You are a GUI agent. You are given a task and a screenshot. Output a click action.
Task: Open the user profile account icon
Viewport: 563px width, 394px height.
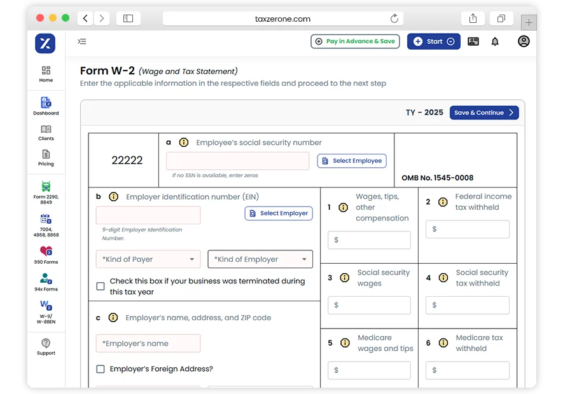click(x=523, y=41)
